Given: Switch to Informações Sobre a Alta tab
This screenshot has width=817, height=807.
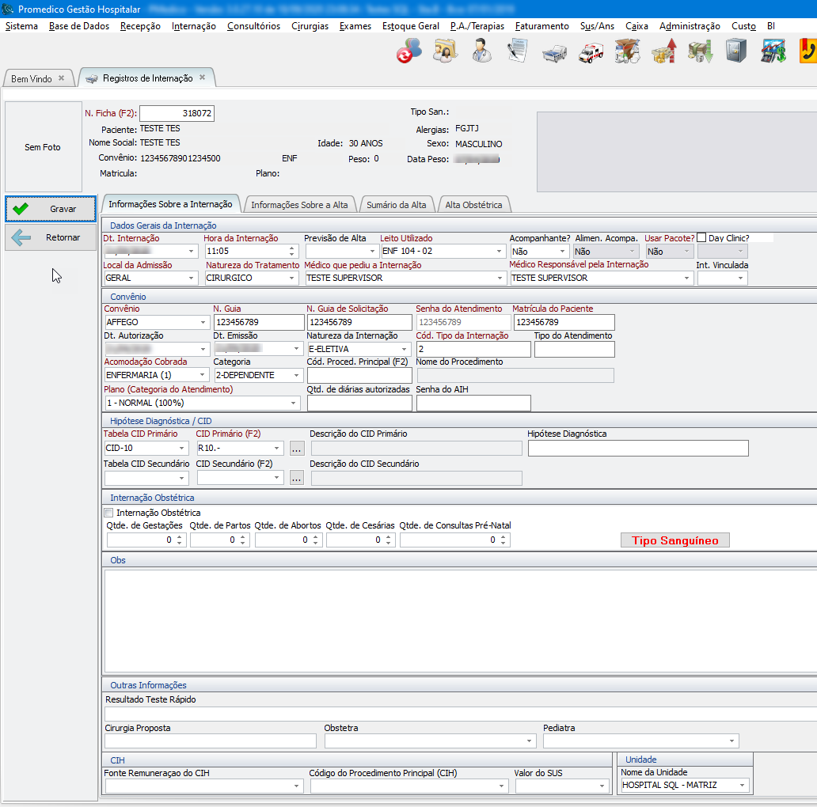Looking at the screenshot, I should pos(299,205).
